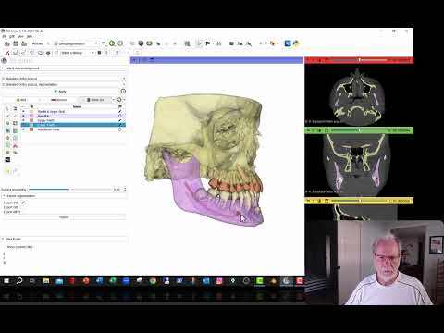Click the Show Zoomed Slice option
The height and width of the screenshot is (333, 444).
pyautogui.click(x=19, y=247)
